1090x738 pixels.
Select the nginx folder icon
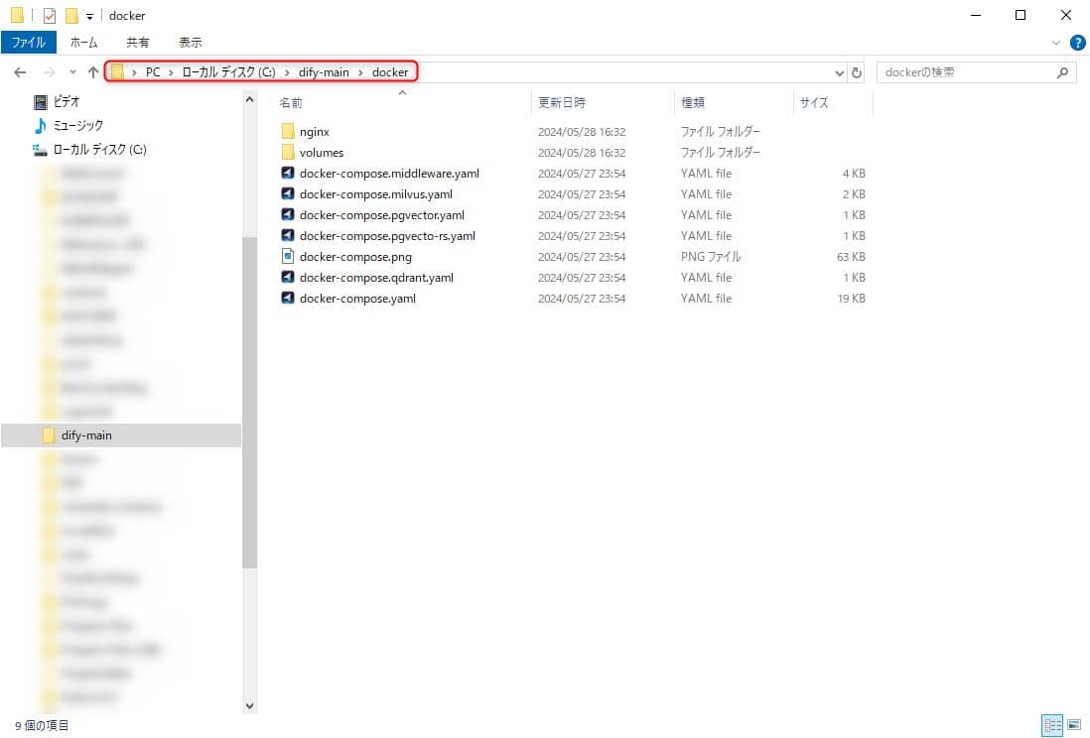pos(289,131)
